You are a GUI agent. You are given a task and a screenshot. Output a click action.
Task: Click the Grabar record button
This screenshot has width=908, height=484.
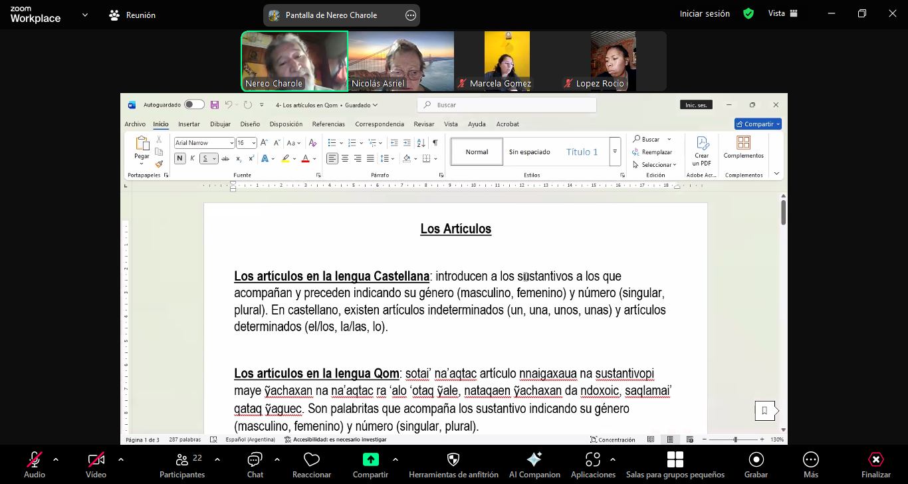tap(756, 460)
